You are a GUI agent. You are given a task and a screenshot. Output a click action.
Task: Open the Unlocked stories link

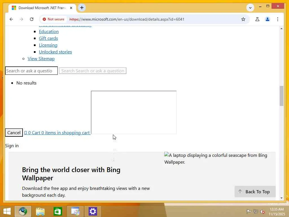click(56, 52)
